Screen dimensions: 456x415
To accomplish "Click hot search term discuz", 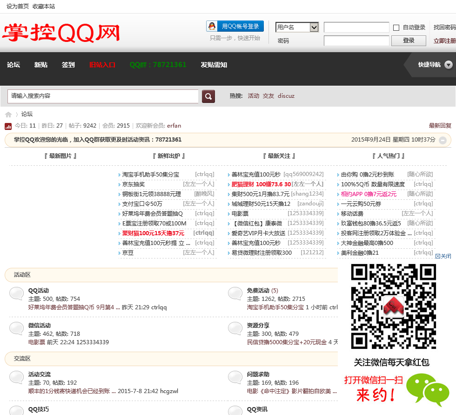I will point(286,96).
